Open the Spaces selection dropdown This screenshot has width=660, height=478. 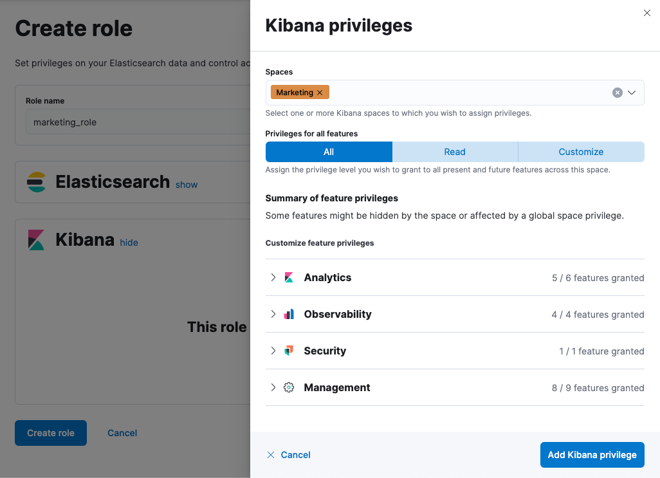click(631, 92)
